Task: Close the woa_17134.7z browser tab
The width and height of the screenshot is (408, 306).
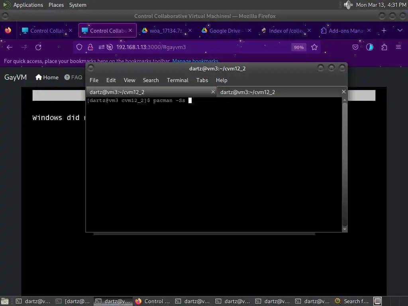Action: point(190,30)
